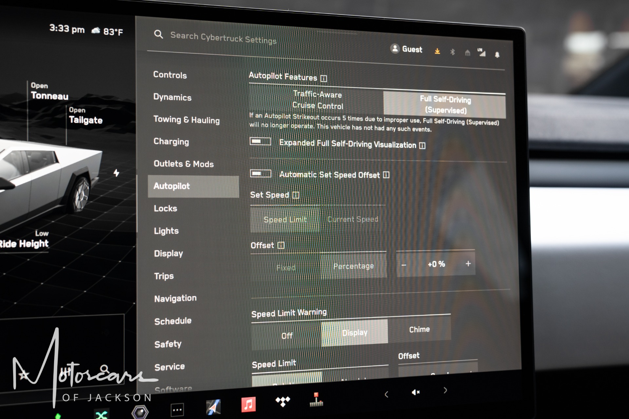The width and height of the screenshot is (629, 419).
Task: Tap Open Tonneau button
Action: pyautogui.click(x=49, y=91)
